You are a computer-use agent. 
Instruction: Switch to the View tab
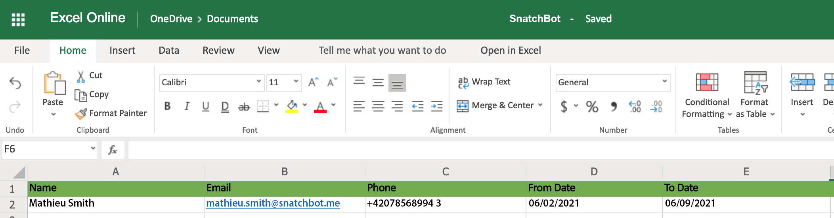click(269, 51)
